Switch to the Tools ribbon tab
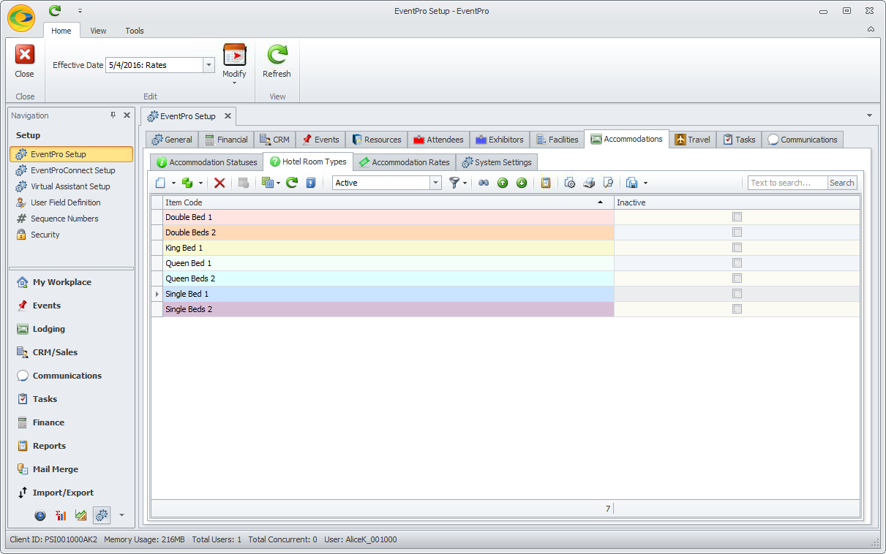The height and width of the screenshot is (554, 886). point(135,31)
